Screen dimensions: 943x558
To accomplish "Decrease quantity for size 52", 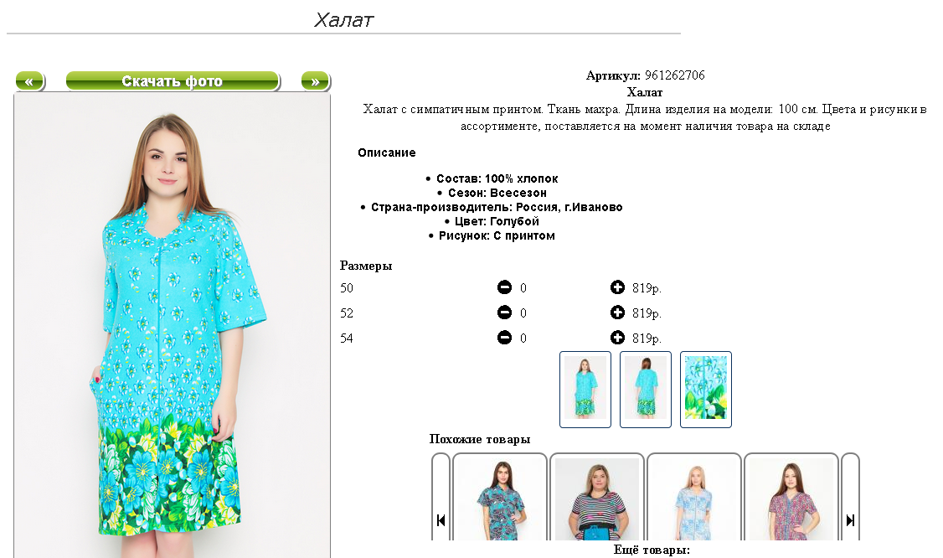I will [504, 313].
